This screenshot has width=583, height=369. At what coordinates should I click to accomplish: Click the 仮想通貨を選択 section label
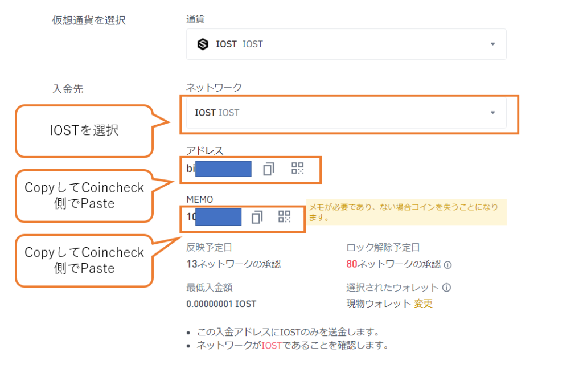(88, 20)
